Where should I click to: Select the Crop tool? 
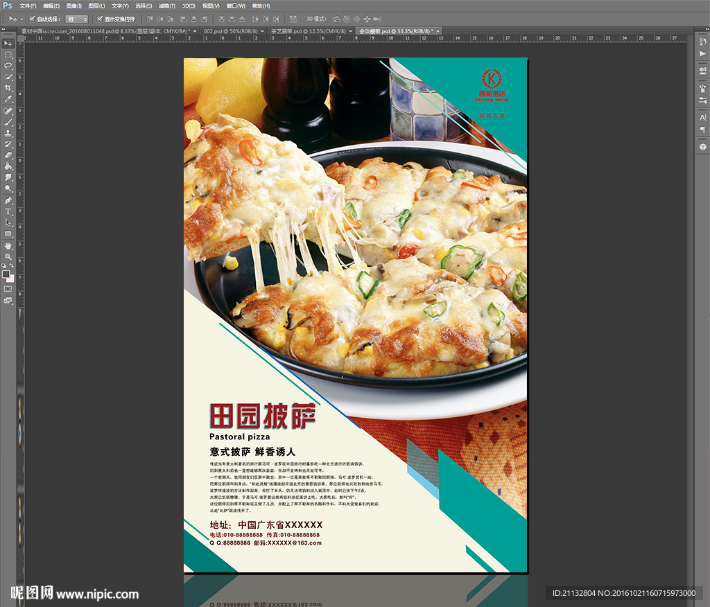(8, 88)
